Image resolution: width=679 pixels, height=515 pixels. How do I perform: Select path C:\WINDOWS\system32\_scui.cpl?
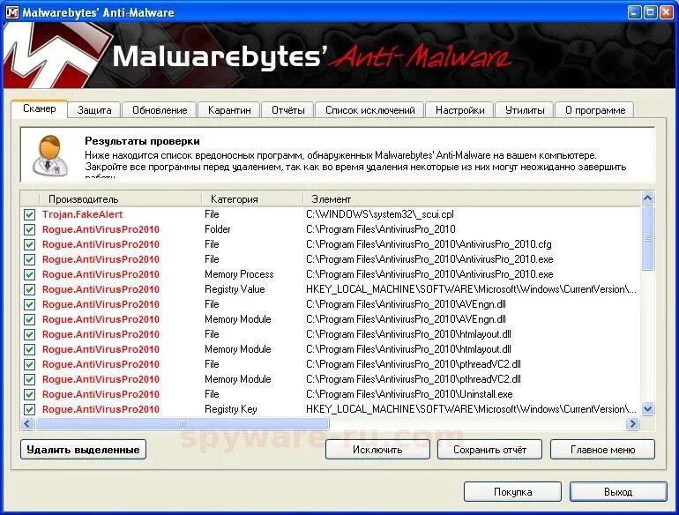coord(380,214)
